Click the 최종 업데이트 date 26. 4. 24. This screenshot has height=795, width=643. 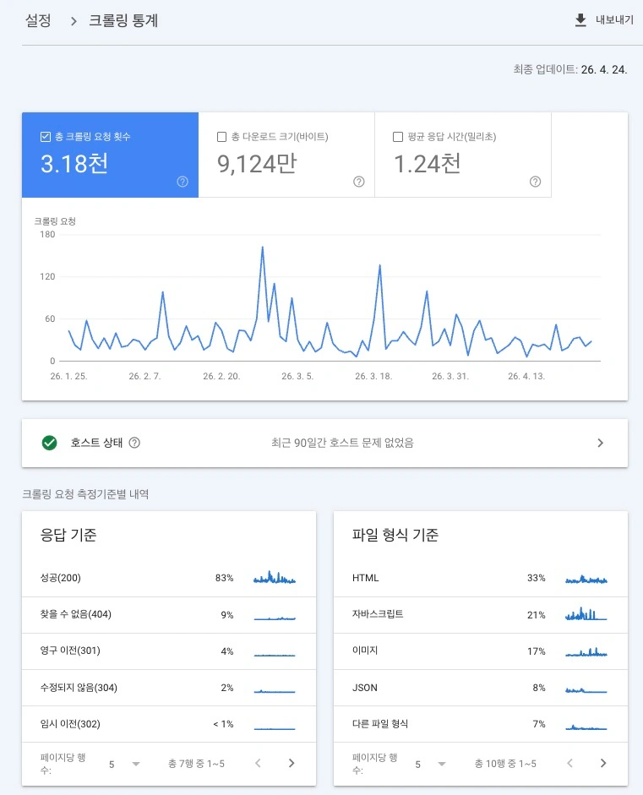pyautogui.click(x=604, y=69)
